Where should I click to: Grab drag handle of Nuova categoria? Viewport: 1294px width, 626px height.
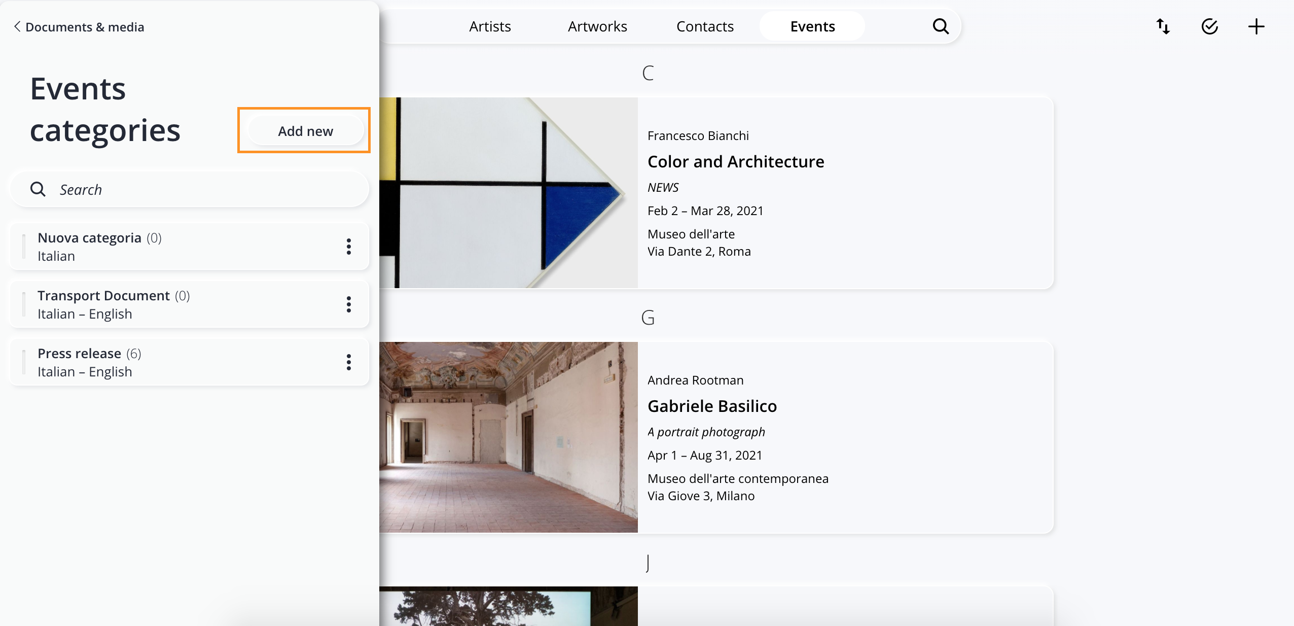(x=24, y=247)
